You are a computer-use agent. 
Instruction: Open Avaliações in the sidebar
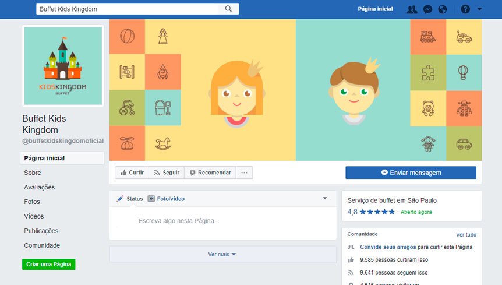[39, 187]
